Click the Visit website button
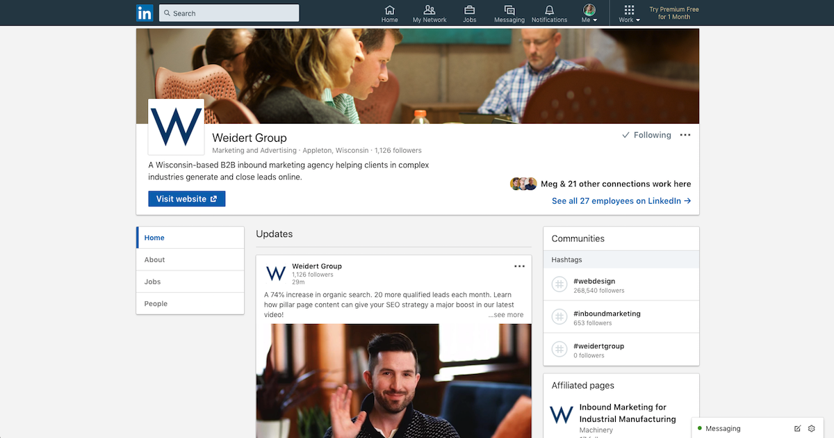The image size is (834, 438). pos(187,199)
